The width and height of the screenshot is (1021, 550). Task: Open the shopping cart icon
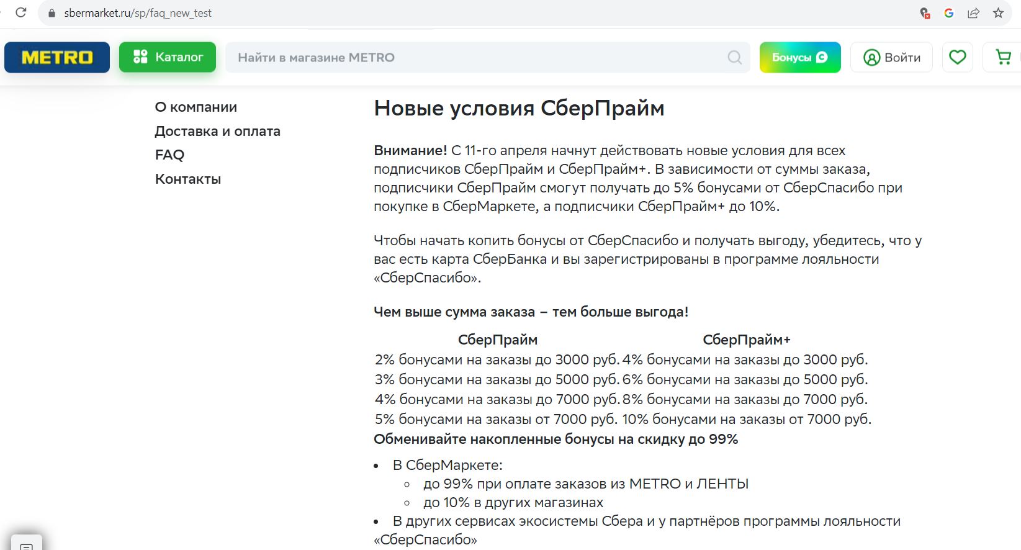click(1003, 57)
